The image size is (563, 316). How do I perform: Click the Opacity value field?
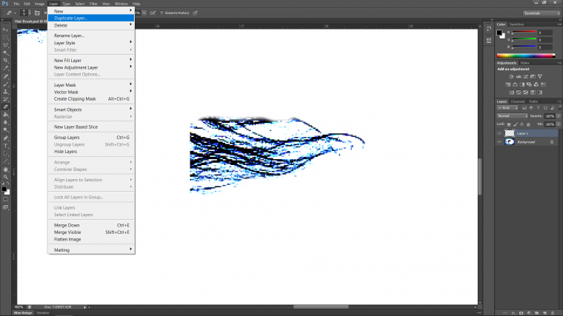[550, 116]
